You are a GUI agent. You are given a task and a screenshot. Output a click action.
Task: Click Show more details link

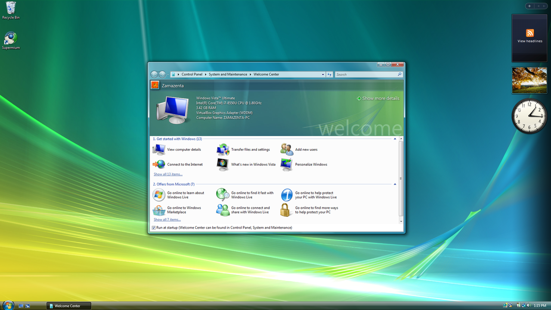[x=378, y=98]
